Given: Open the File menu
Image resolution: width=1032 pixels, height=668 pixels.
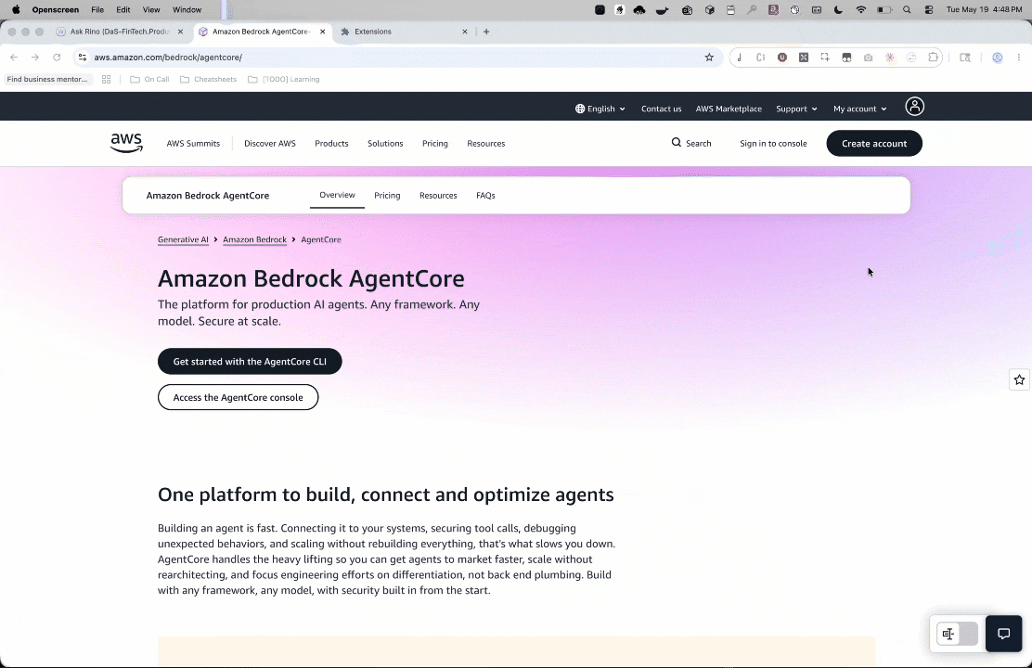Looking at the screenshot, I should (x=97, y=10).
